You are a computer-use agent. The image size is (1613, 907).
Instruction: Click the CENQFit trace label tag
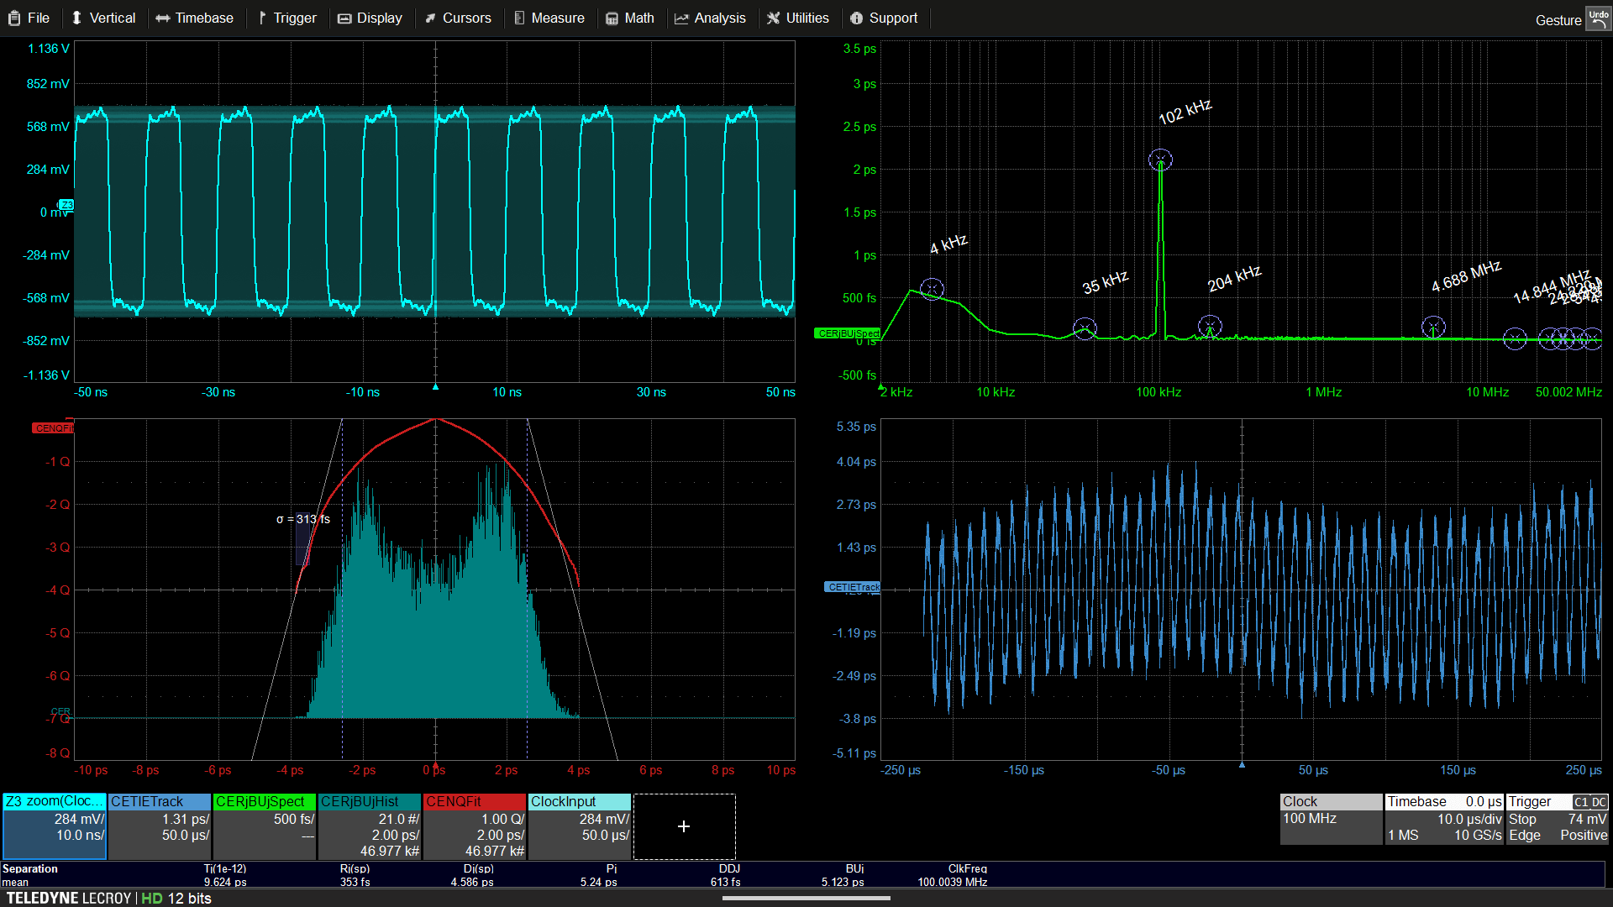click(53, 428)
